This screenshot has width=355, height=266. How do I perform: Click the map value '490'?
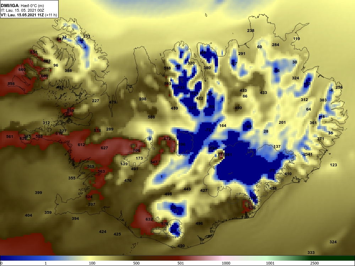[238, 108]
